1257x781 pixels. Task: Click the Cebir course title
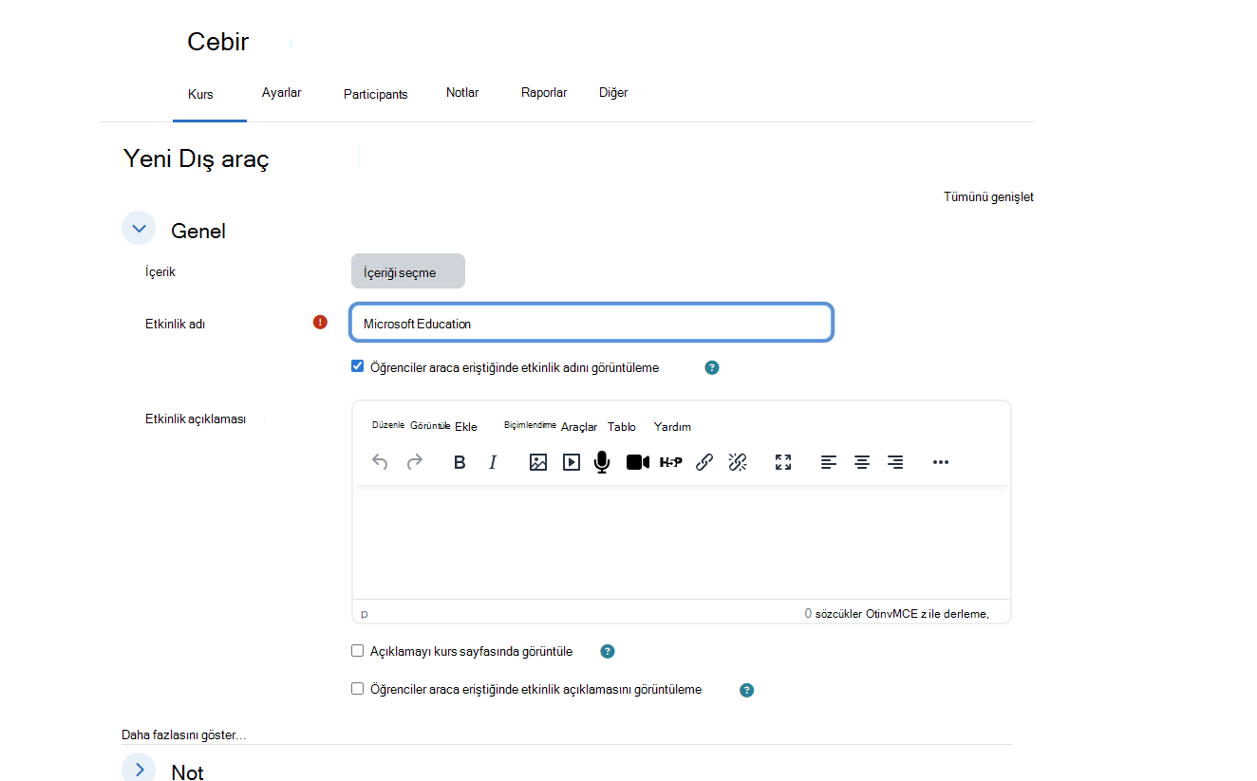coord(218,42)
